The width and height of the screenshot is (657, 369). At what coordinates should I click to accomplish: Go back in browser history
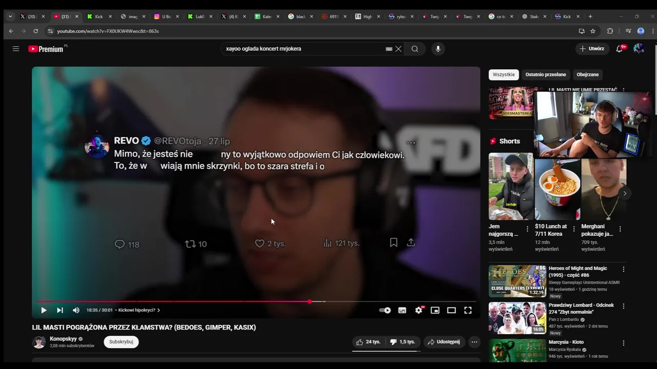pos(11,31)
